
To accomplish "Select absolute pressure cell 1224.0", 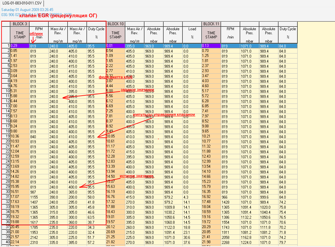I will click(250, 242).
